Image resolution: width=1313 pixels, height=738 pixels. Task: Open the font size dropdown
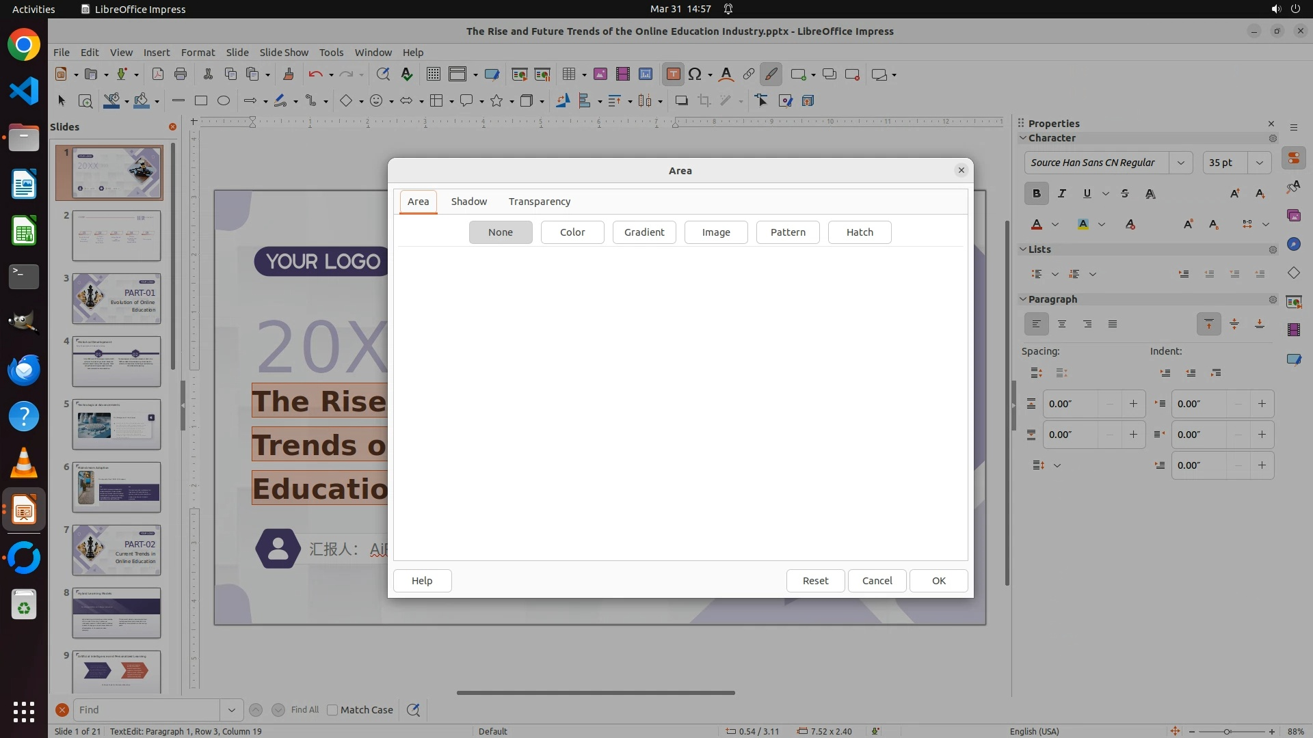click(x=1259, y=163)
